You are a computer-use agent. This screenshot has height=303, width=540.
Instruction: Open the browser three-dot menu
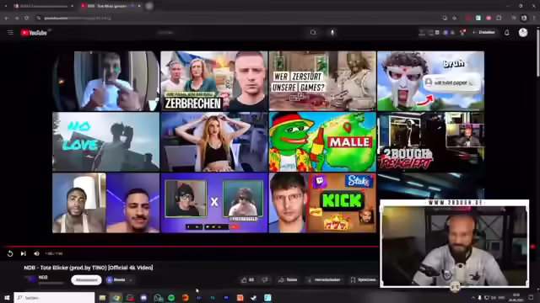(534, 18)
